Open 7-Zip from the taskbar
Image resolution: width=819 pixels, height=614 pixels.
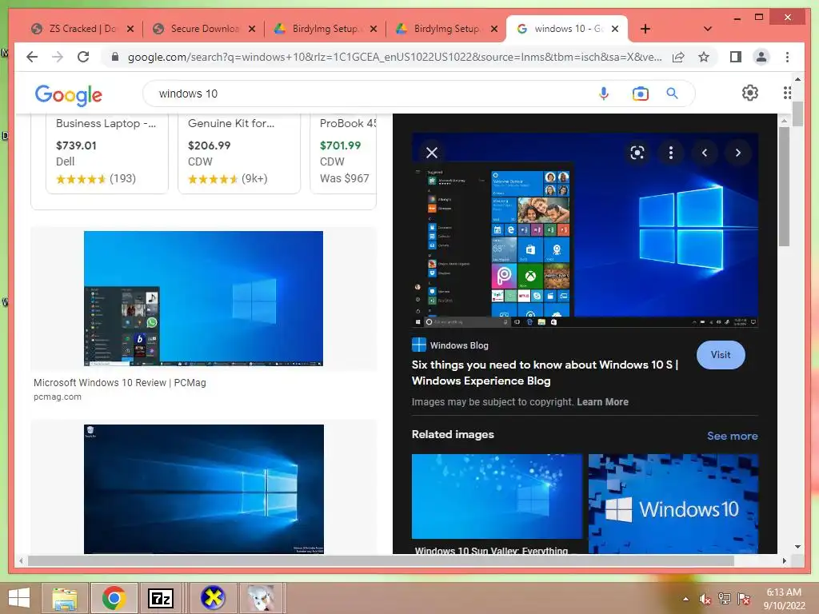pyautogui.click(x=161, y=598)
